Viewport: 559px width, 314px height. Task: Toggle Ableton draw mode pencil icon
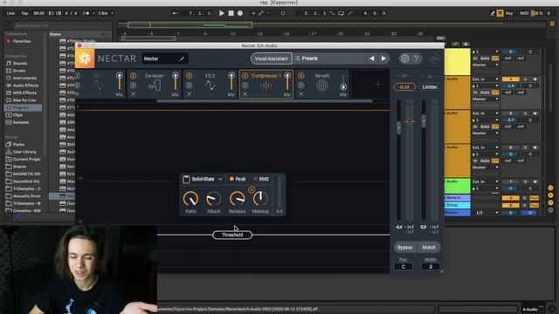(x=493, y=13)
